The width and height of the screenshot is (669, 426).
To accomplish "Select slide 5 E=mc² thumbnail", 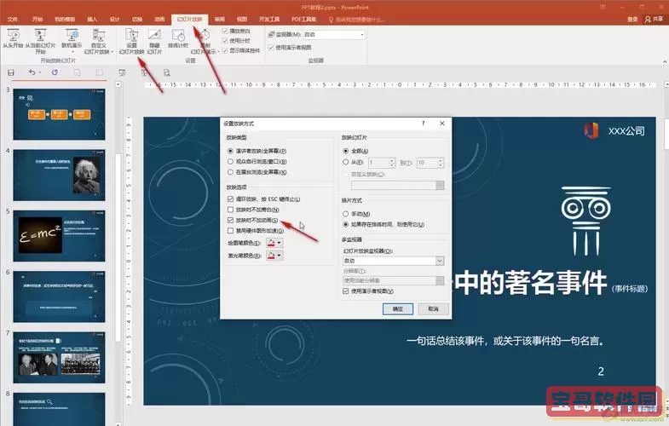I will pyautogui.click(x=59, y=236).
